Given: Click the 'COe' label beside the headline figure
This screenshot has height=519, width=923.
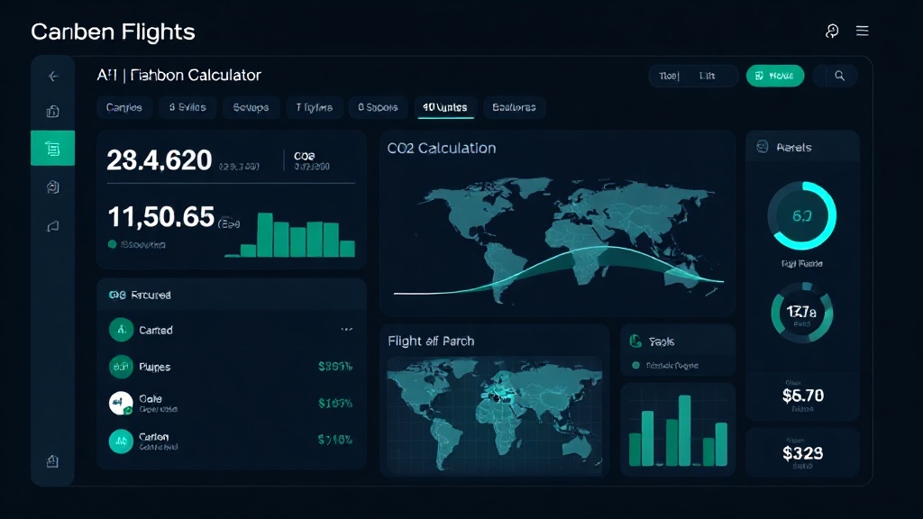Looking at the screenshot, I should pos(305,156).
